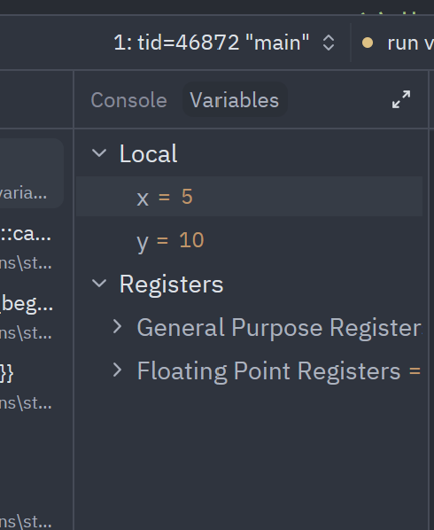Screen dimensions: 434x530
Task: Select the top highlighted stack frame "varia..."
Action: pos(32,173)
